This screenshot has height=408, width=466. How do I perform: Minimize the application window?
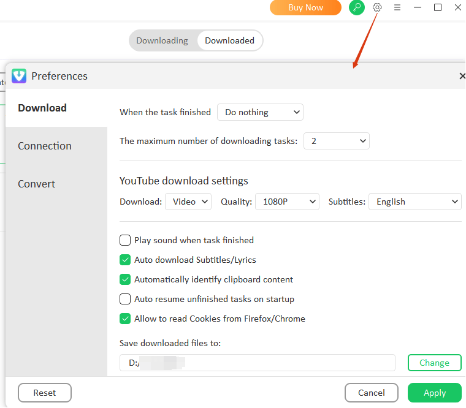418,7
